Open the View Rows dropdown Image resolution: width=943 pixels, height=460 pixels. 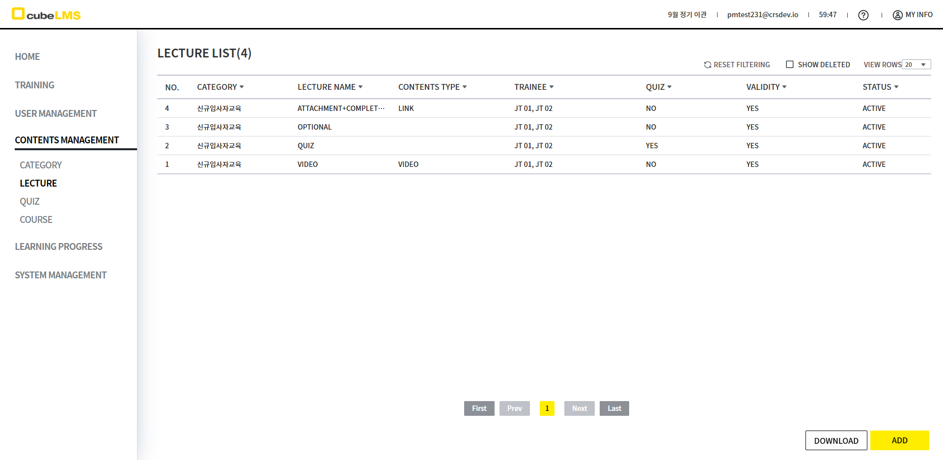click(916, 65)
